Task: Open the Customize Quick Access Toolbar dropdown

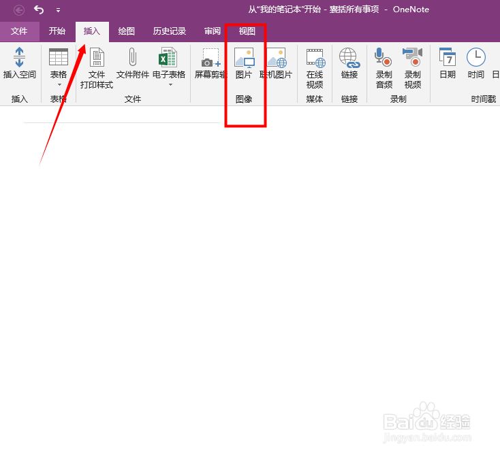Action: tap(58, 10)
